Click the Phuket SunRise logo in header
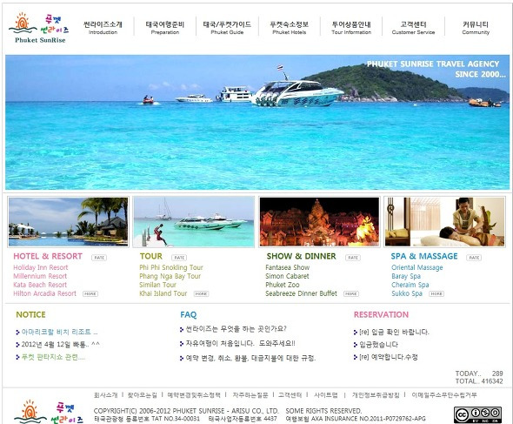Image resolution: width=513 pixels, height=424 pixels. pyautogui.click(x=38, y=28)
